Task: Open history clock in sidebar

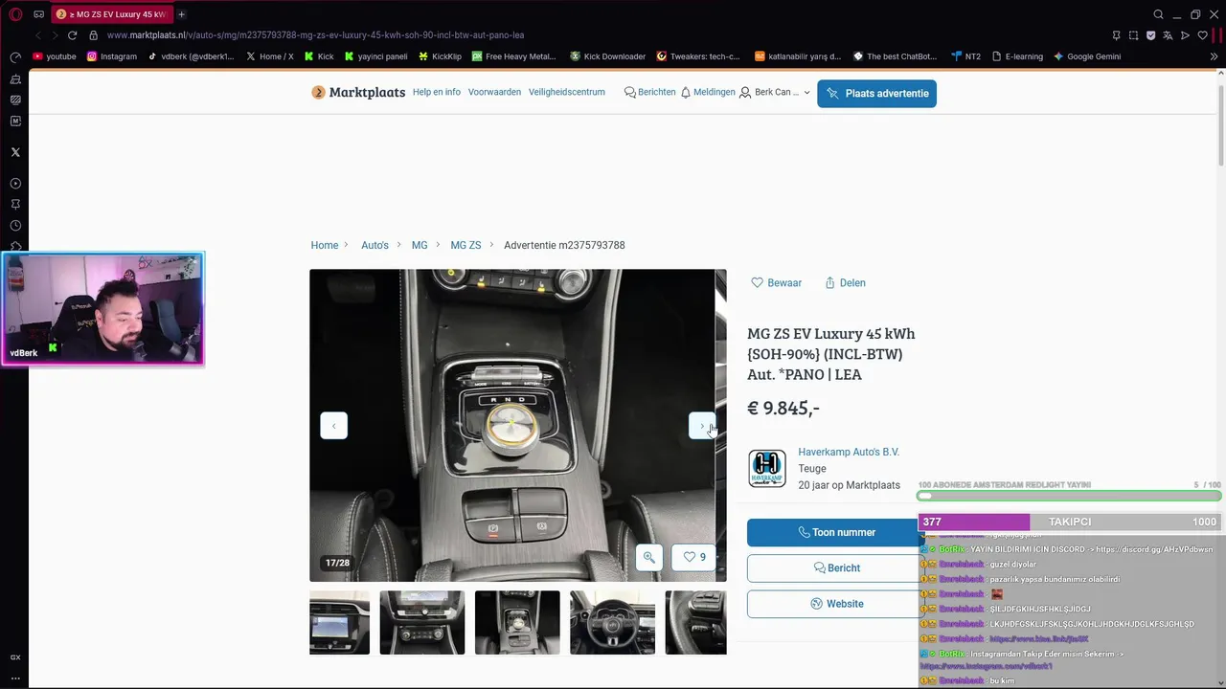Action: click(x=15, y=226)
